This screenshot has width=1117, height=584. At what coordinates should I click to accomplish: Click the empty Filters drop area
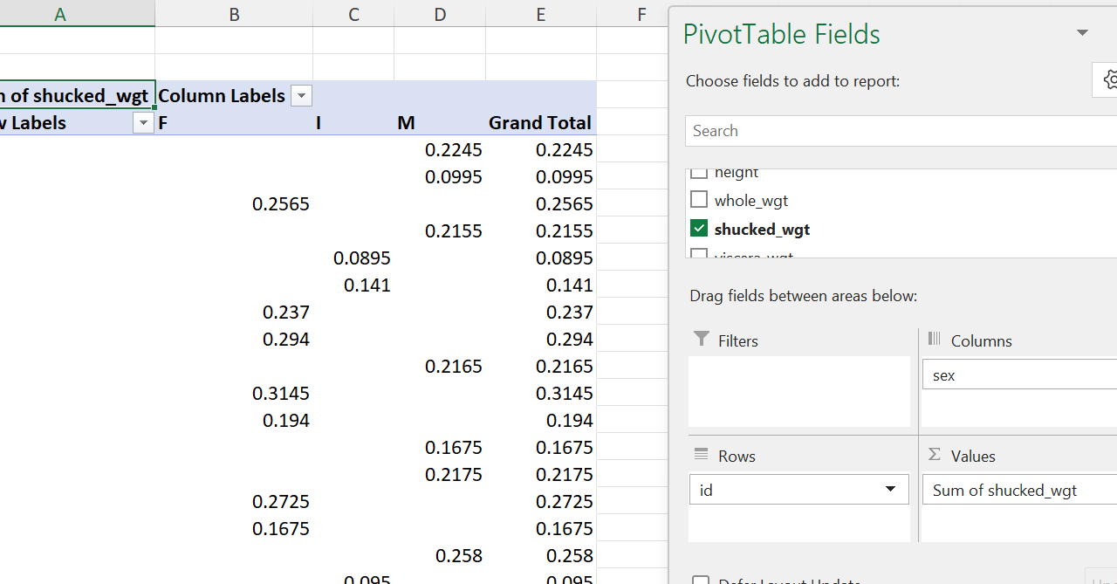798,391
